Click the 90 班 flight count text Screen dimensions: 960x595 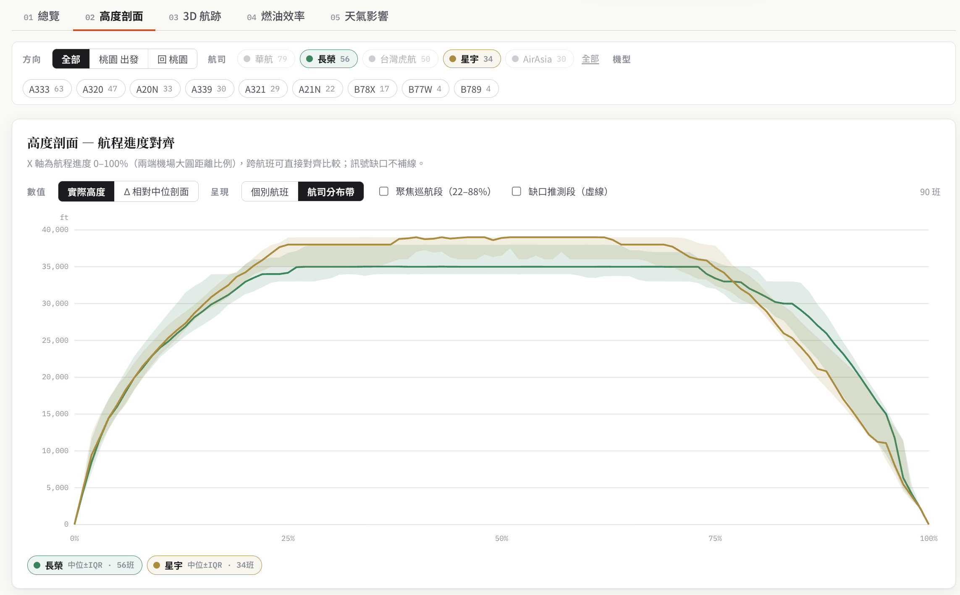tap(930, 192)
